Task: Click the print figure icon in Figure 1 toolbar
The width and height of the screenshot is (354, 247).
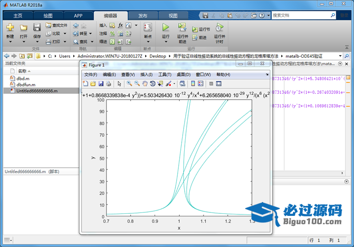Action: coord(108,84)
